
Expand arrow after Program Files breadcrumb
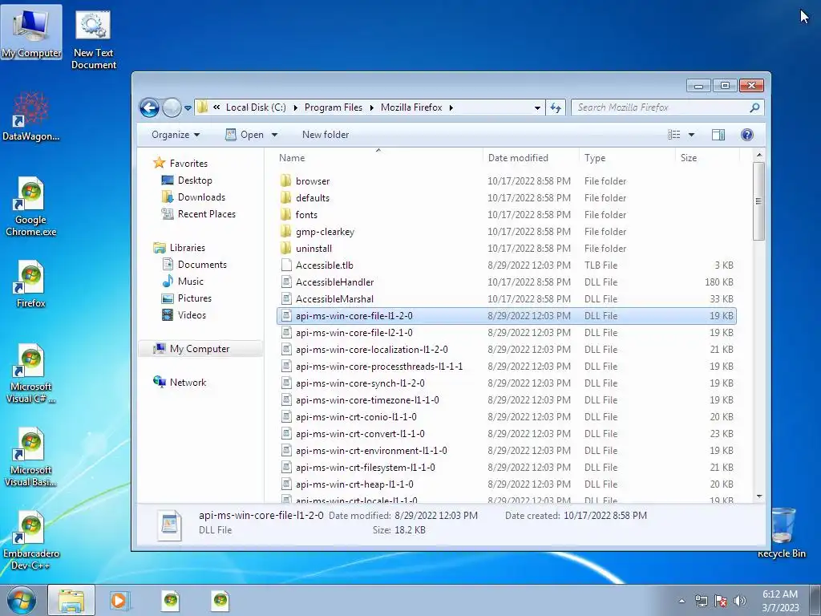coord(372,108)
